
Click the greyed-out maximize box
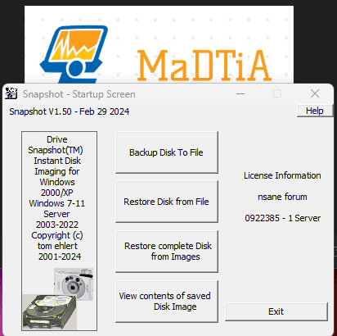277,93
